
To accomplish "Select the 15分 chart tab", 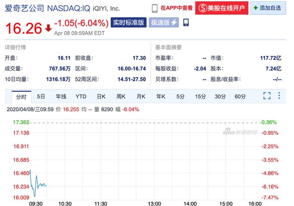I will [201, 97].
